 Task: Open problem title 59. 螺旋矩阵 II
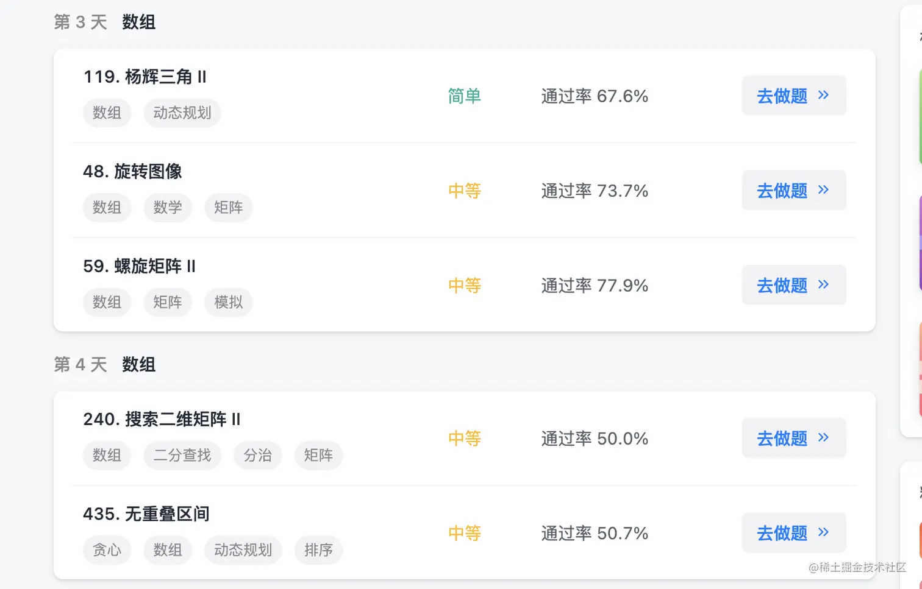tap(139, 266)
